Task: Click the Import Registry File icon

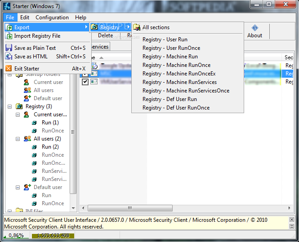Action: click(9, 36)
